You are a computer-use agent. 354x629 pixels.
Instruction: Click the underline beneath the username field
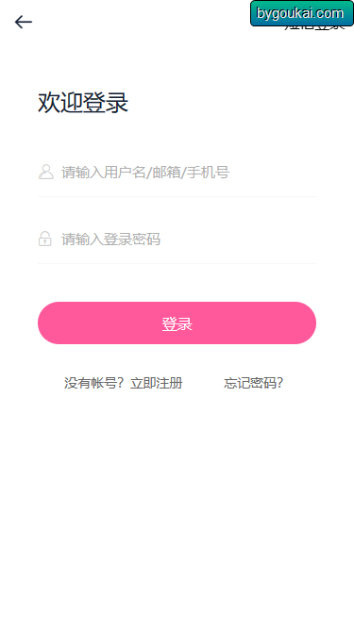[177, 196]
